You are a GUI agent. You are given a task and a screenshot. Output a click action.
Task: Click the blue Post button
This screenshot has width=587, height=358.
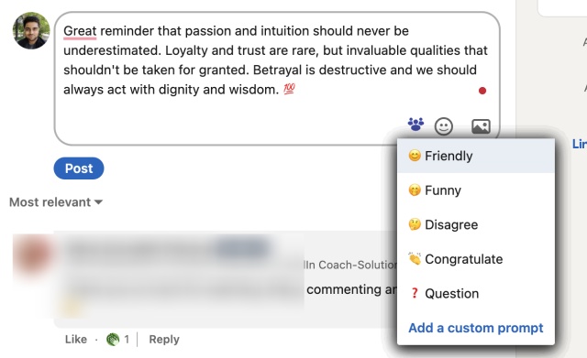pos(79,168)
